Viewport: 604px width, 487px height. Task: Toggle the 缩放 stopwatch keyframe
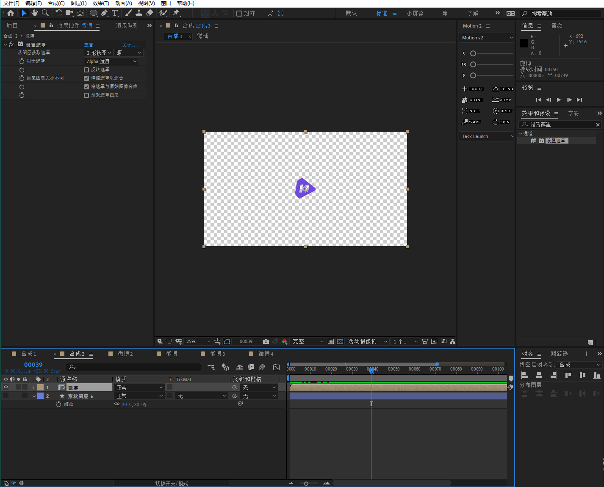(59, 404)
